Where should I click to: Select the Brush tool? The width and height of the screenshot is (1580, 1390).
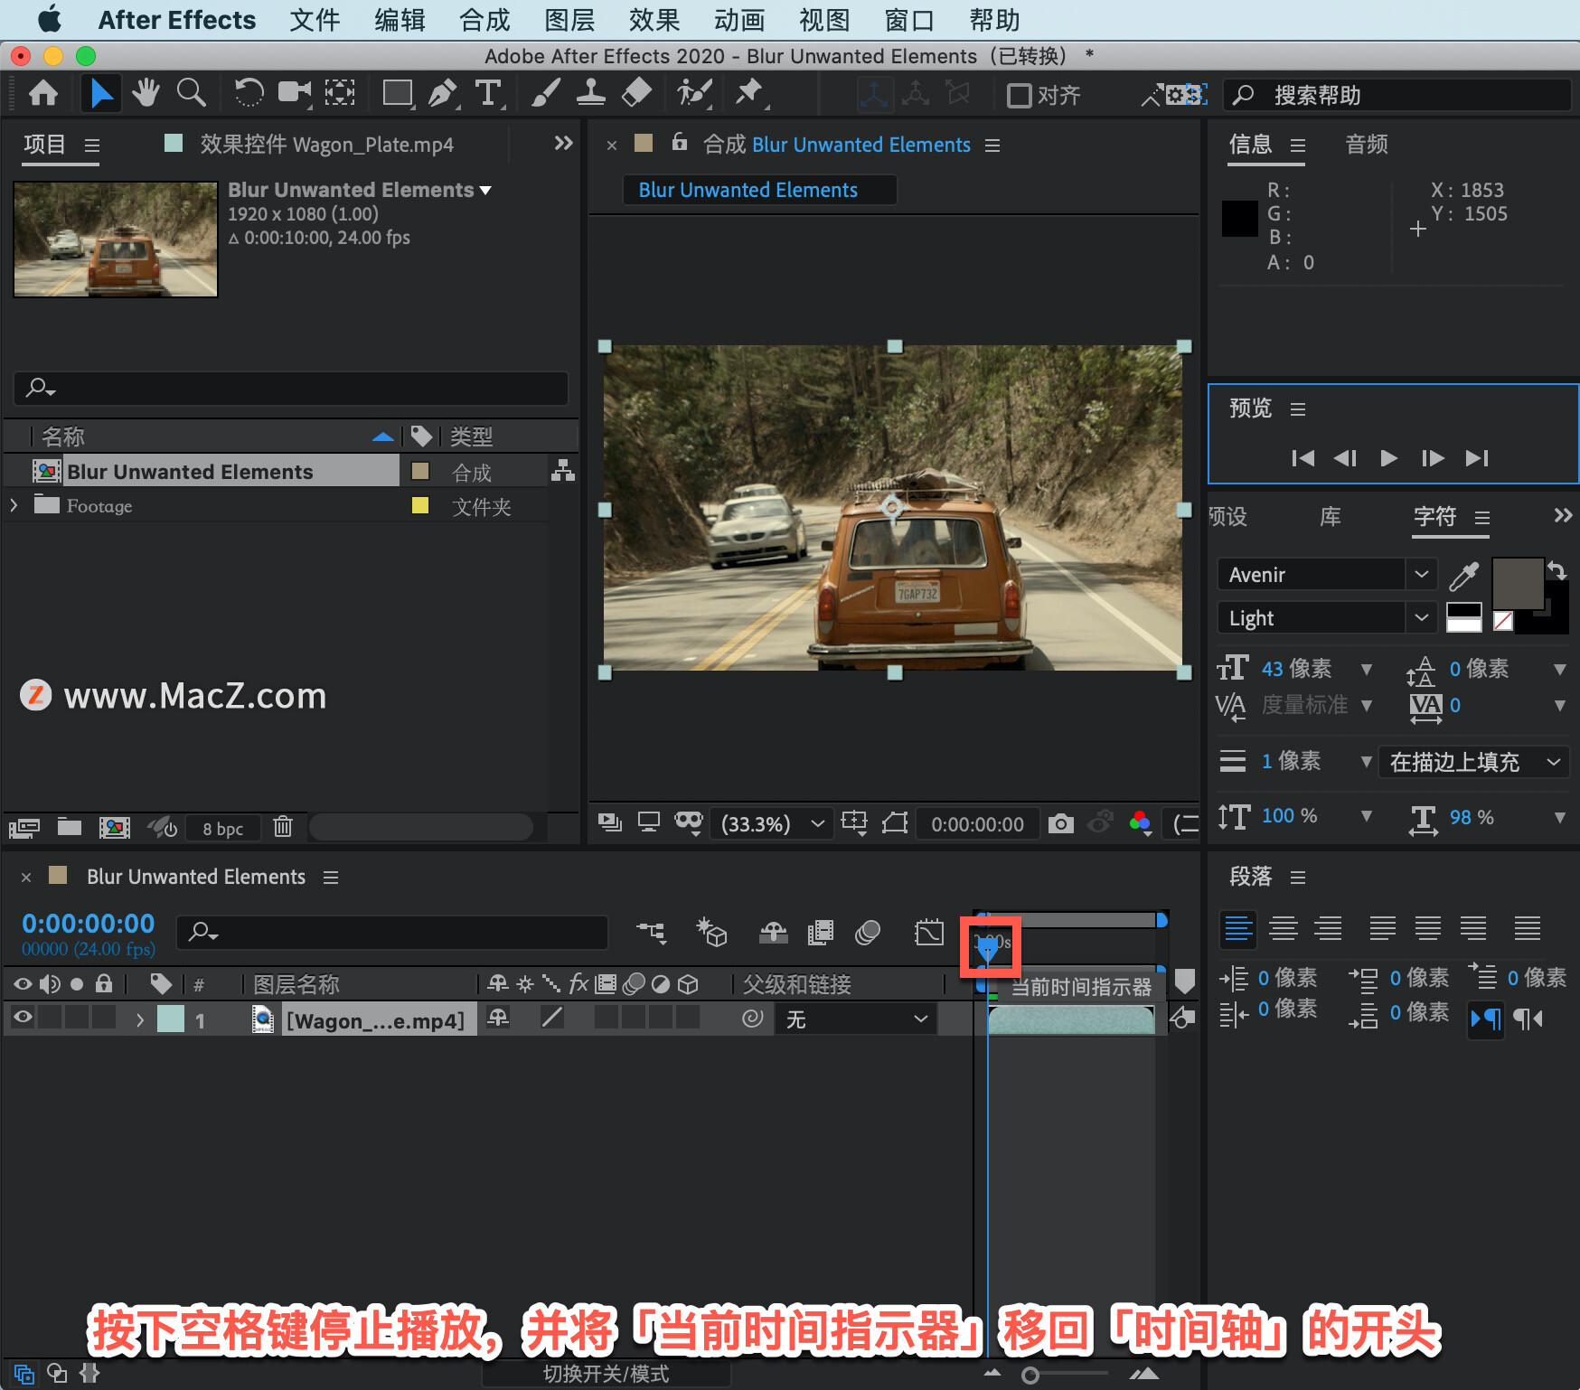545,93
